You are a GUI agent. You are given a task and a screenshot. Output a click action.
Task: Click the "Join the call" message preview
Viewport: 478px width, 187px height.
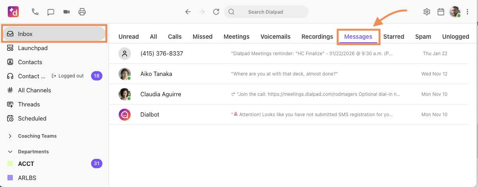coord(316,94)
